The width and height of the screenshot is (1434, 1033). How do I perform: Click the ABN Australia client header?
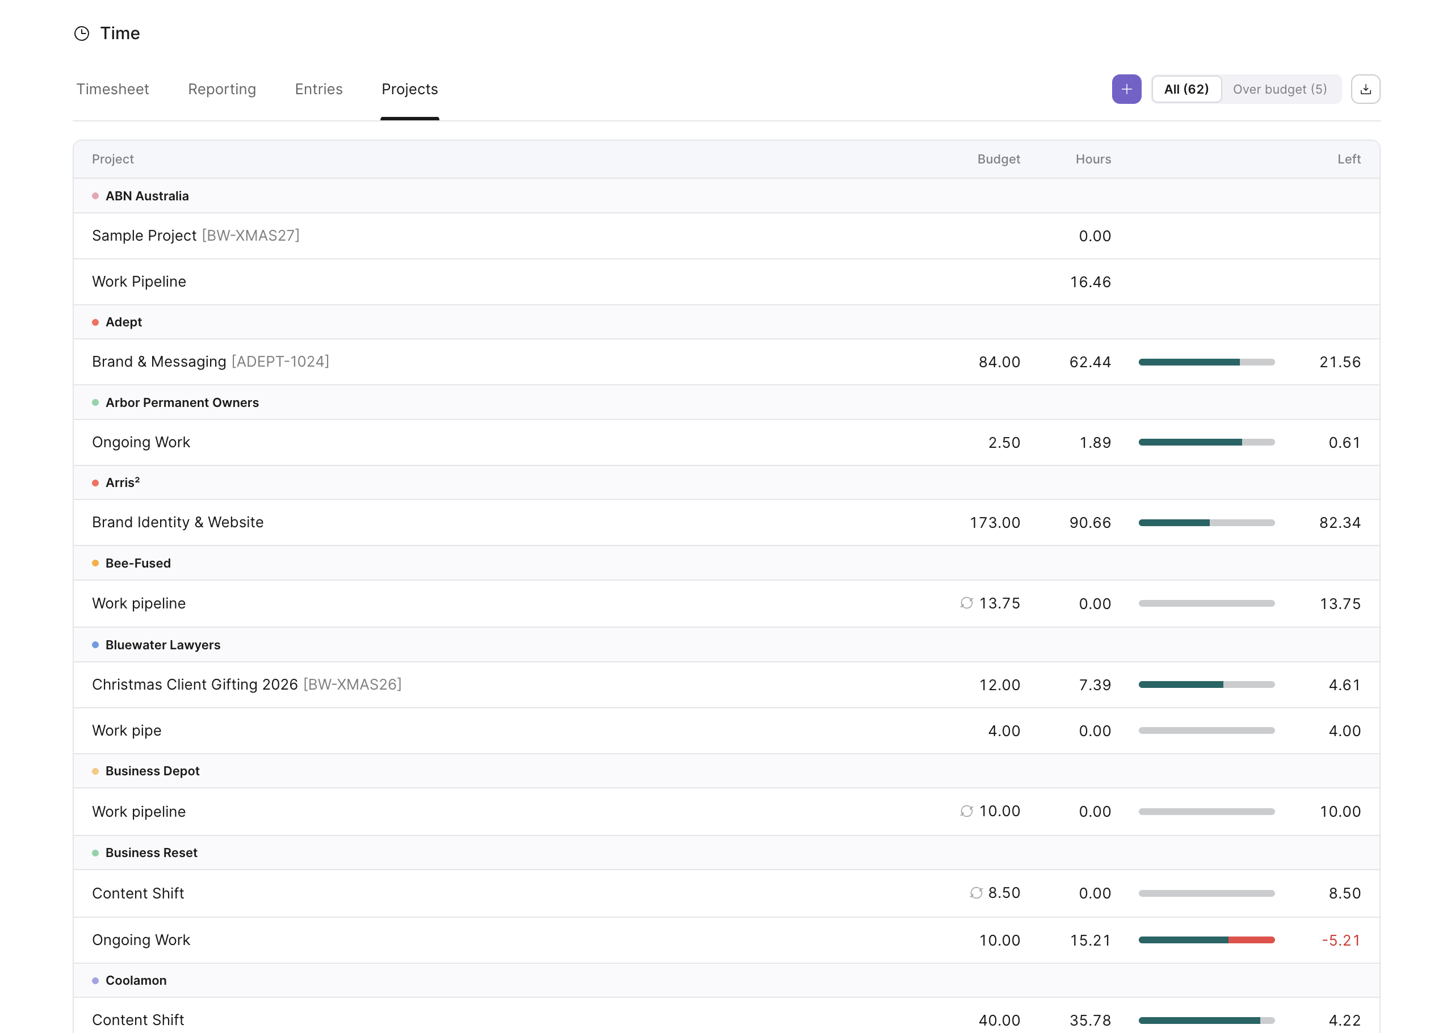pos(726,196)
